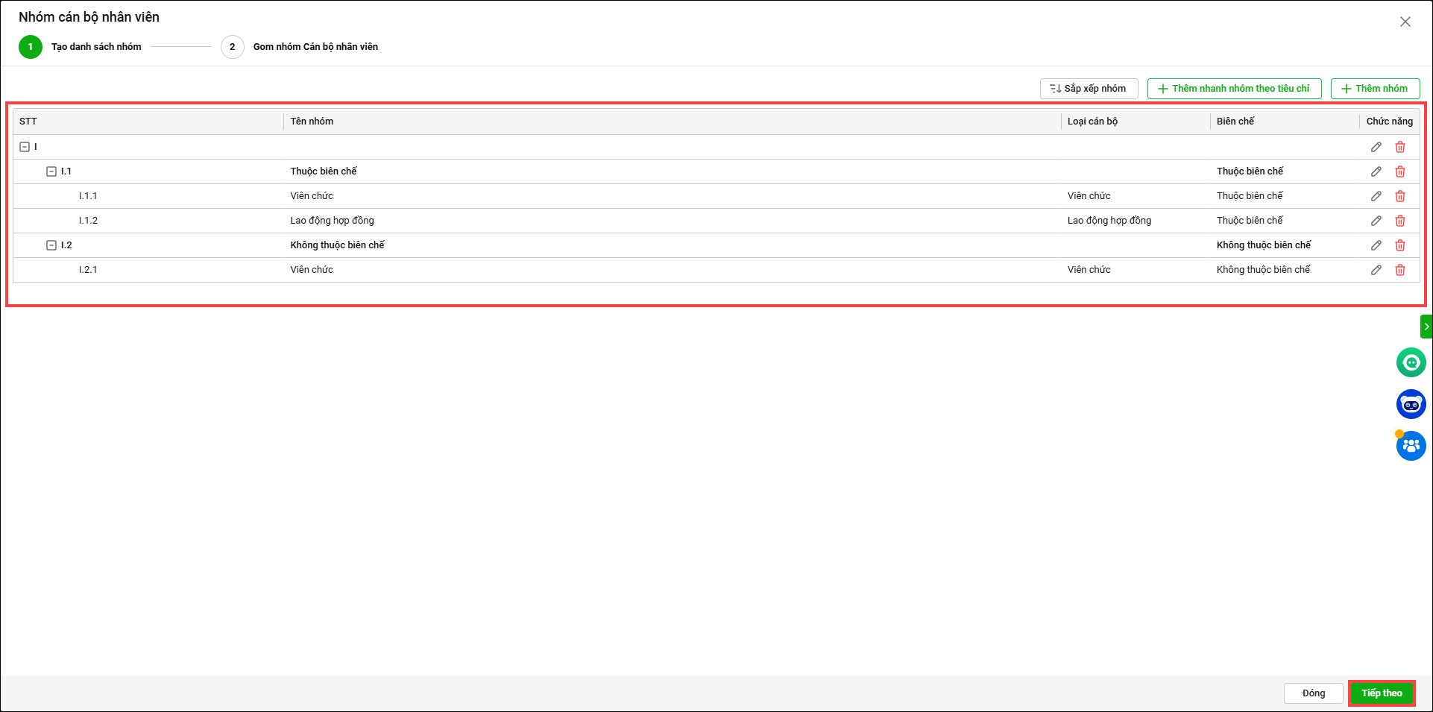Image resolution: width=1433 pixels, height=712 pixels.
Task: Open the blue community people icon
Action: 1411,446
